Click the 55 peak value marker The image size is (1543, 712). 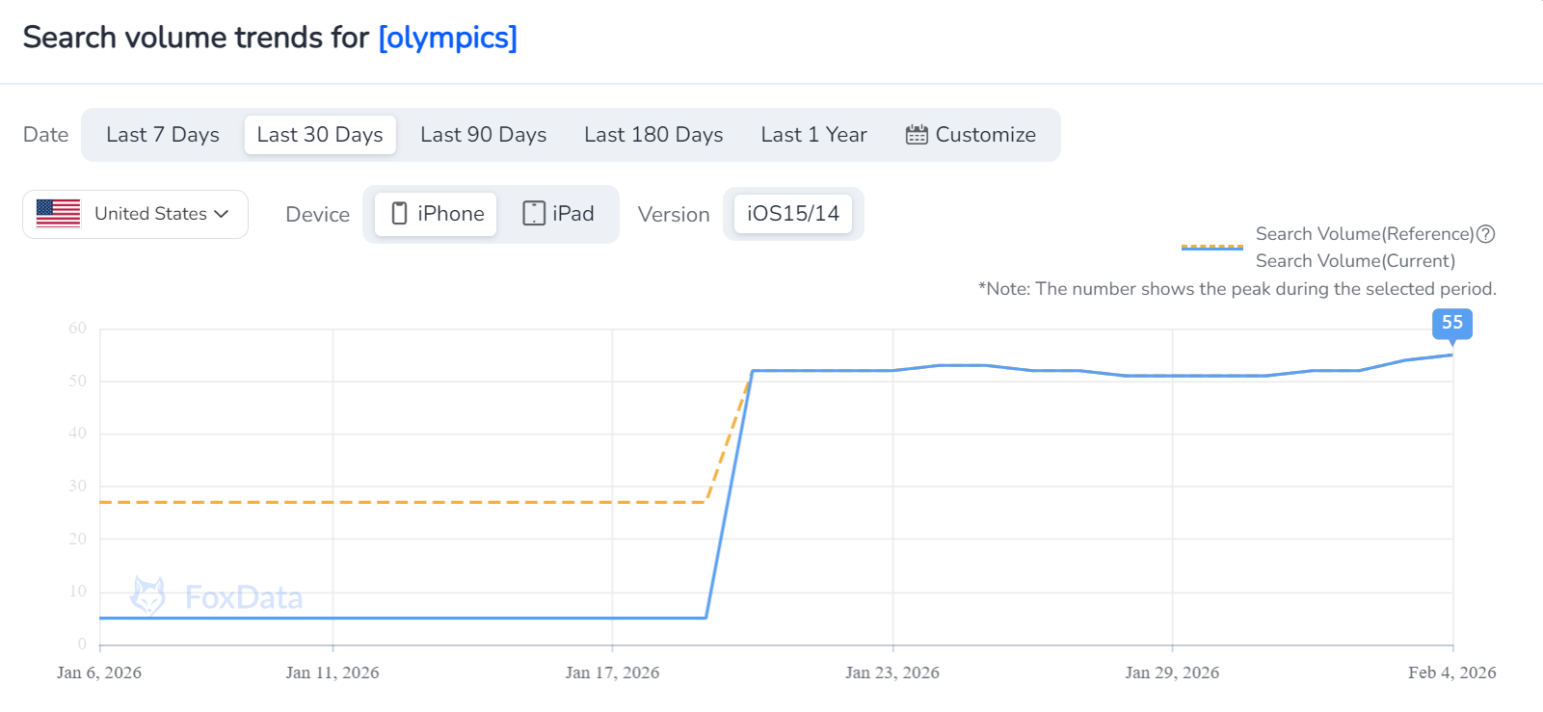[x=1451, y=323]
